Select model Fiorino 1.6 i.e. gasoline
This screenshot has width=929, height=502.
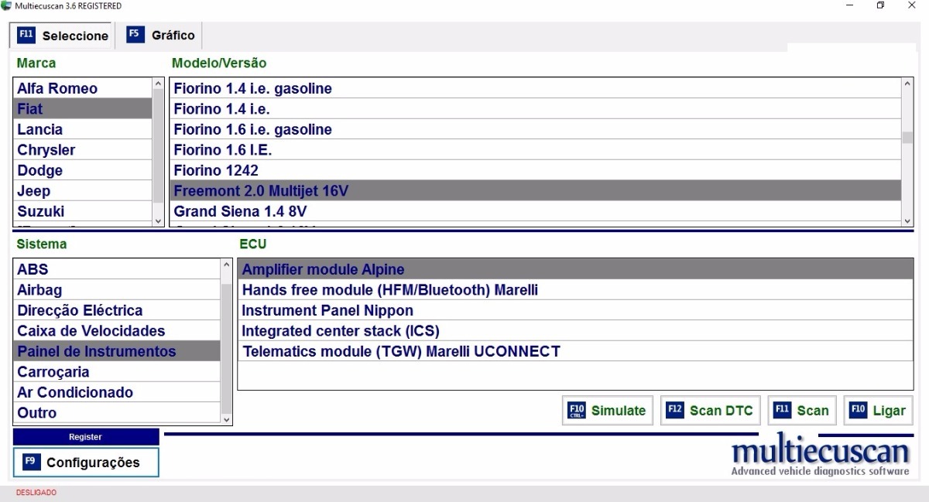click(536, 129)
